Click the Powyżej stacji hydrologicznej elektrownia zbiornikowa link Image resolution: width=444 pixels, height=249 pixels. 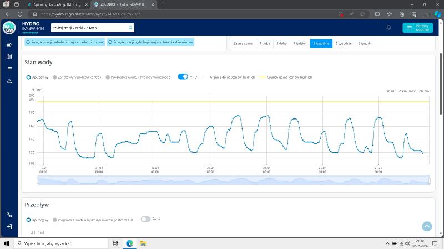[x=150, y=42]
